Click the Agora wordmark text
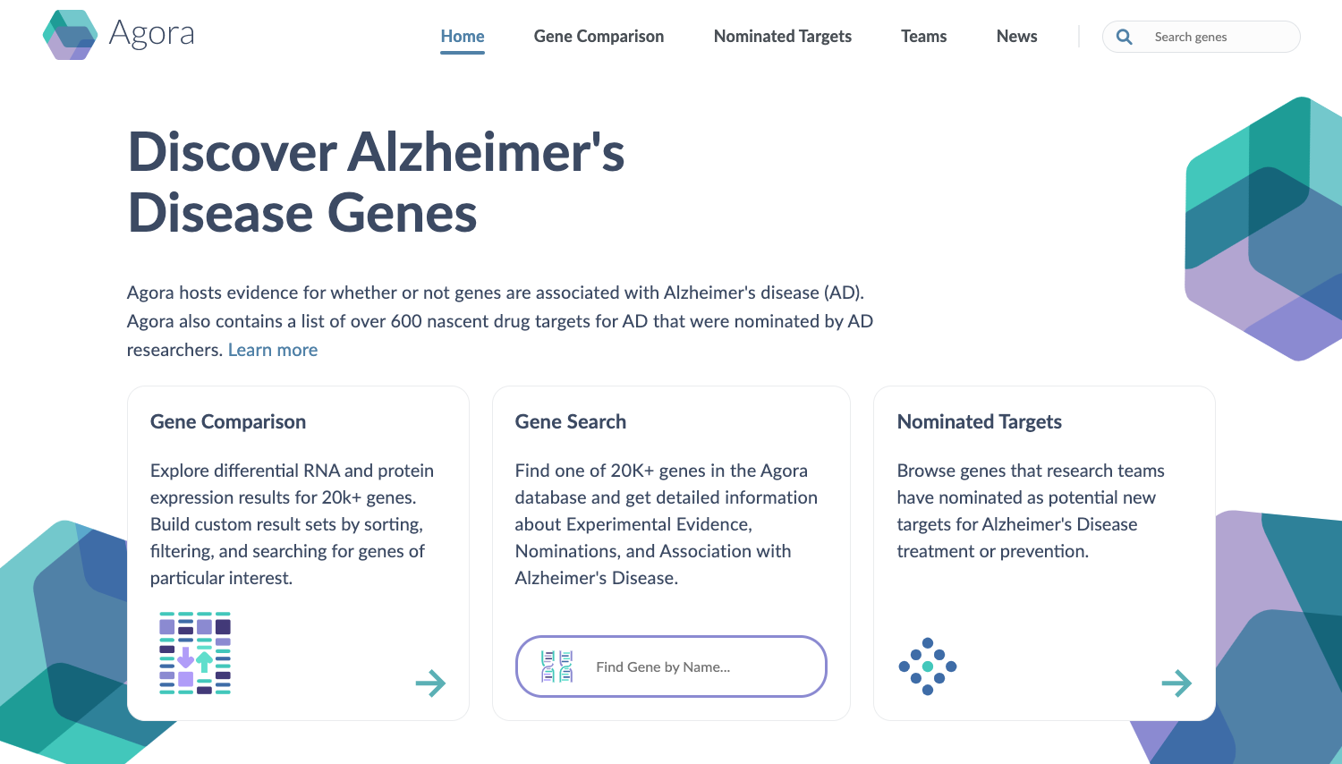Screen dimensions: 1342x764 151,34
